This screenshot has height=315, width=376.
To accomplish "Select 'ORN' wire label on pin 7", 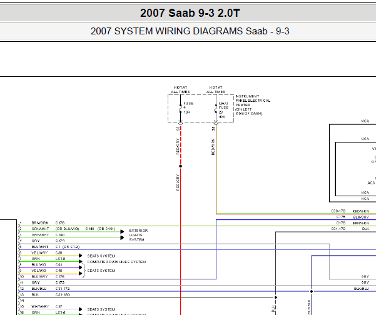I will 36,259.
